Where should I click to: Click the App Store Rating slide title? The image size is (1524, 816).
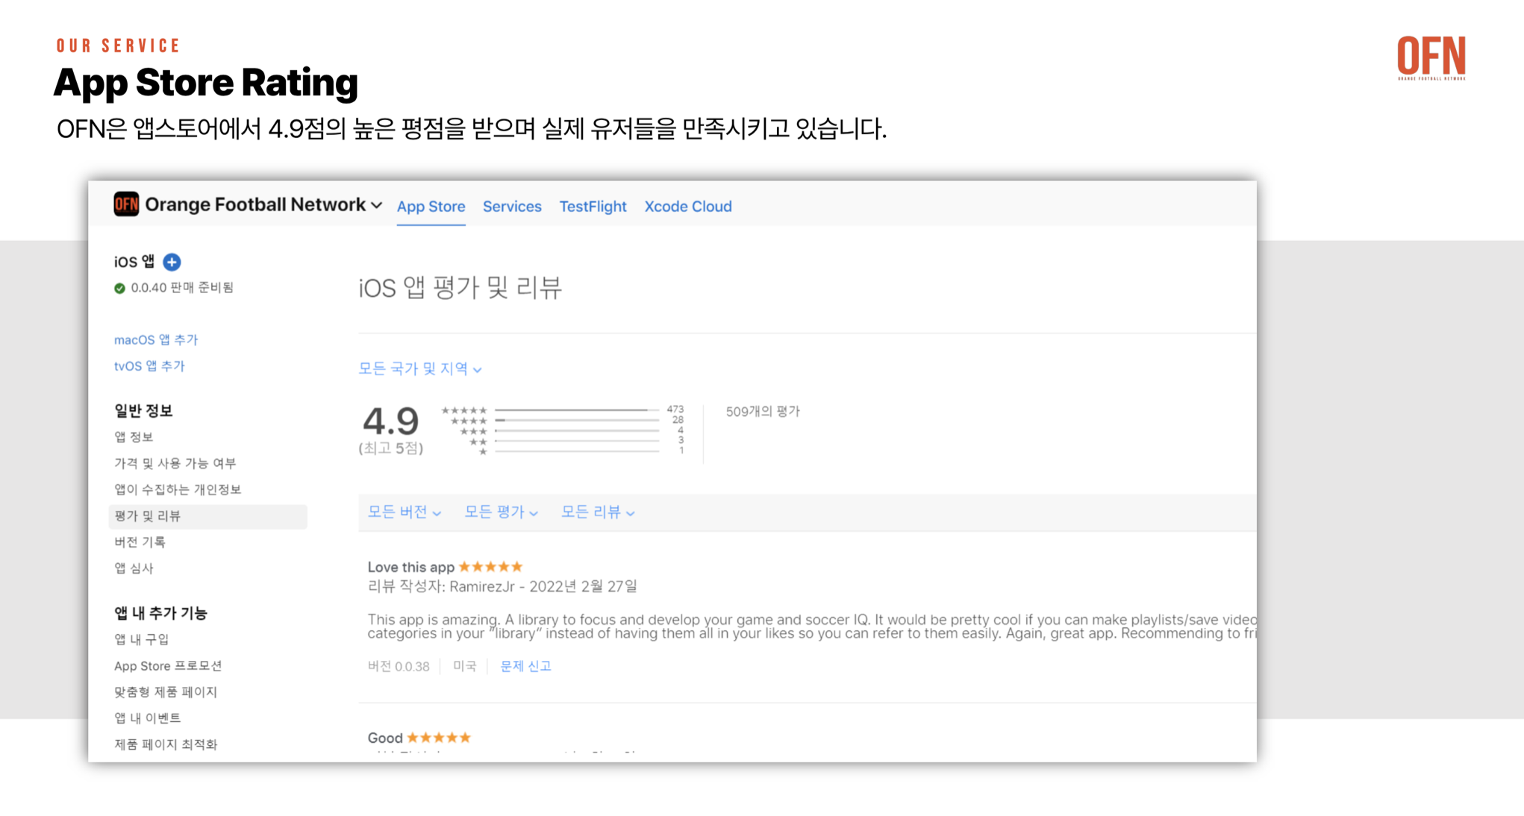tap(206, 82)
